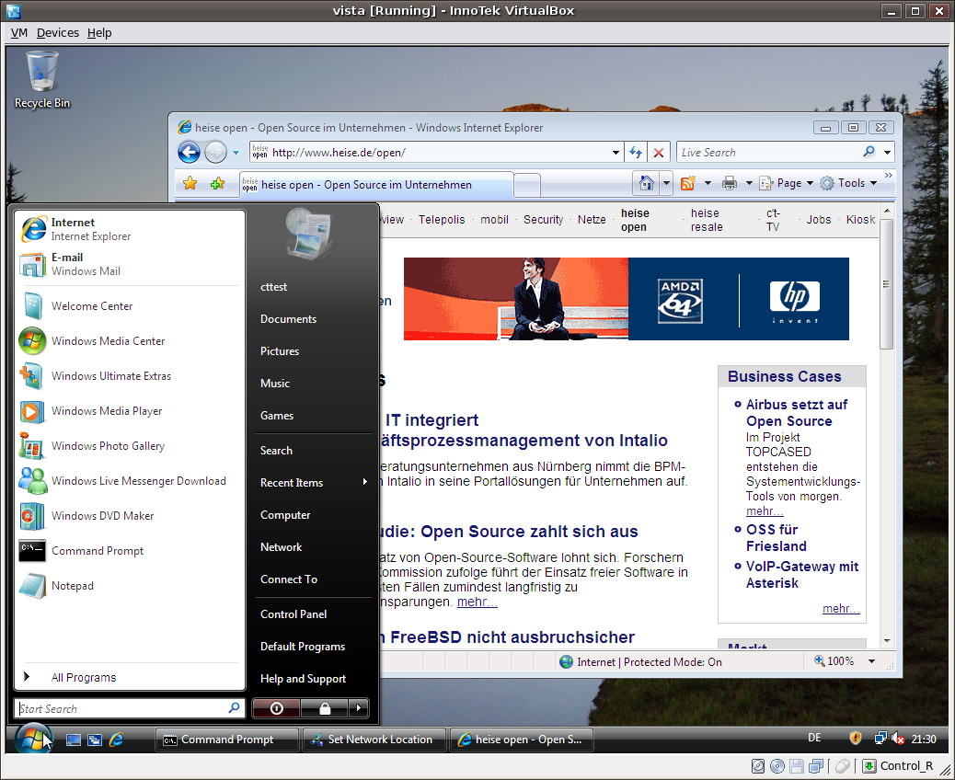The image size is (955, 780).
Task: Open the Tools menu dropdown
Action: pyautogui.click(x=848, y=183)
